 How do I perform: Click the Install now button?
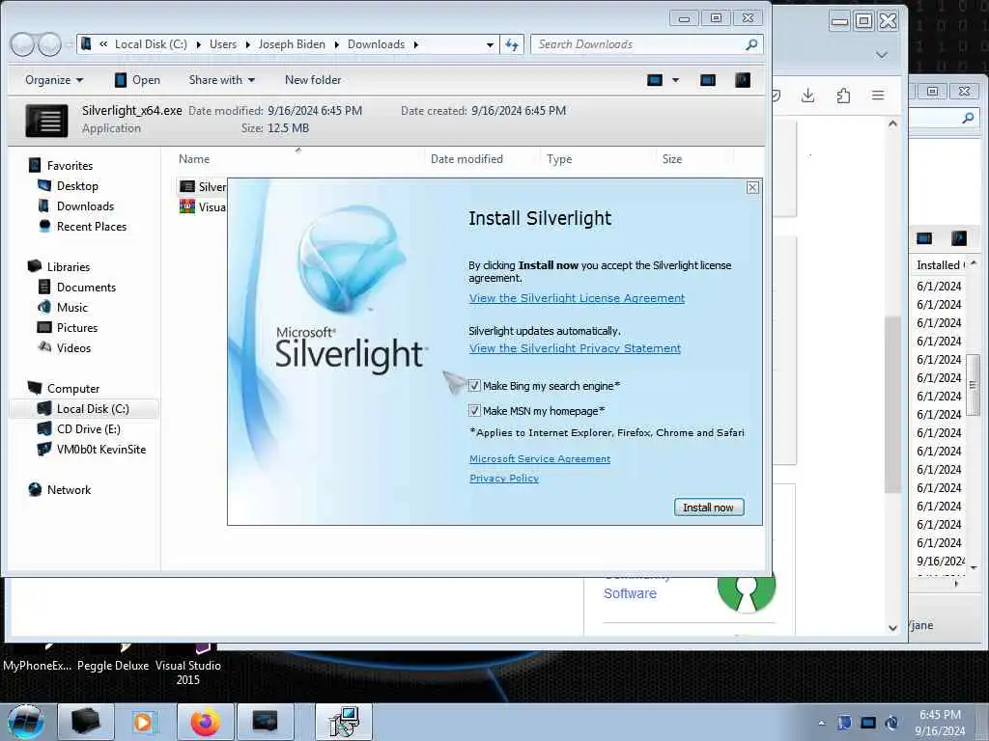(709, 508)
